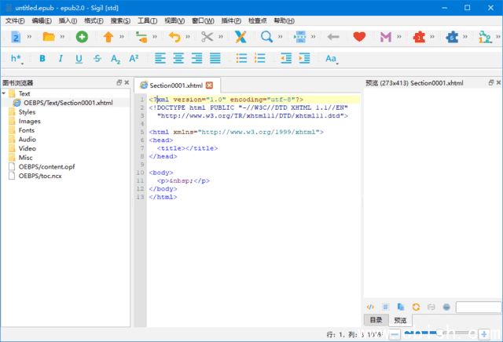Viewport: 503px width, 342px height.
Task: Click the orange reload preview icon
Action: pyautogui.click(x=416, y=307)
